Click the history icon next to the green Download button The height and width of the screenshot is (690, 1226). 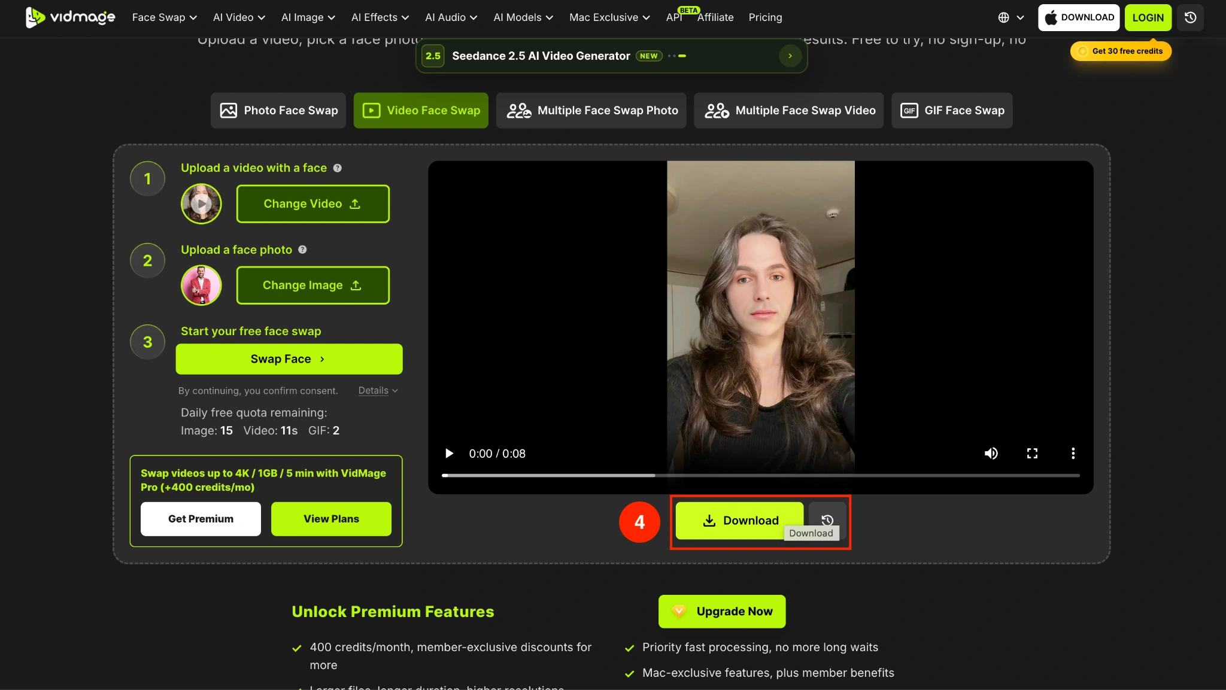(827, 519)
